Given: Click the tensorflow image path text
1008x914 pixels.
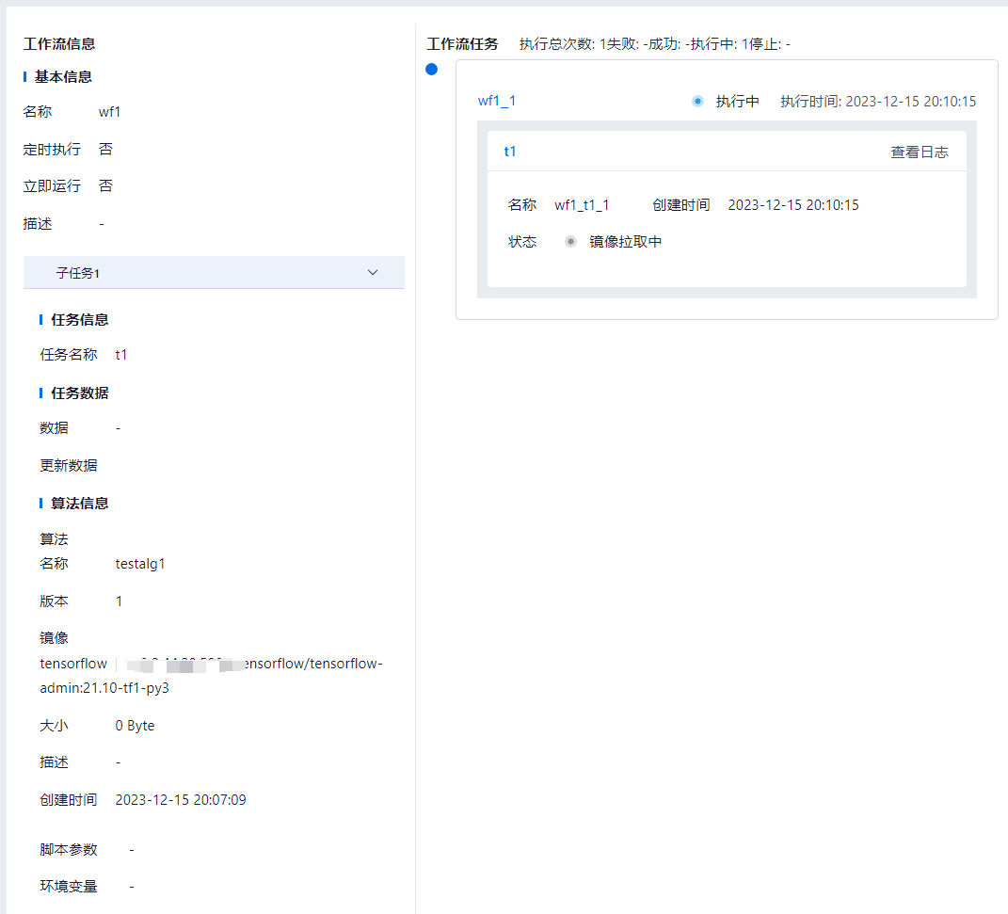Looking at the screenshot, I should click(211, 676).
